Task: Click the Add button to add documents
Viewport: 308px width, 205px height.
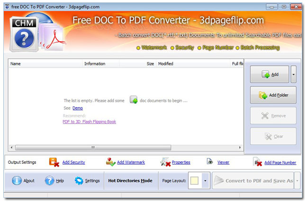Action: [270, 74]
